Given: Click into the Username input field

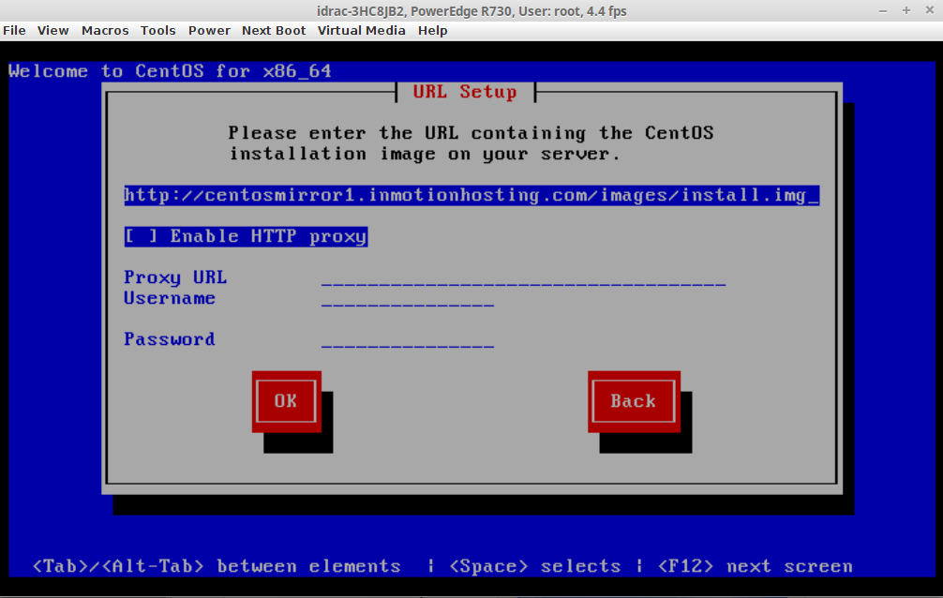Looking at the screenshot, I should point(407,299).
